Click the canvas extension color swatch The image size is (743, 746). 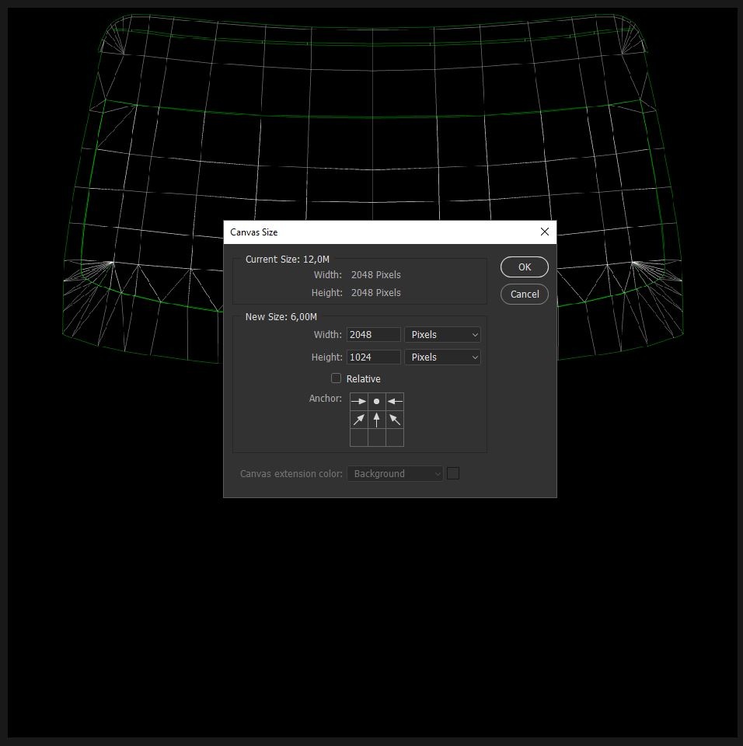tap(453, 473)
